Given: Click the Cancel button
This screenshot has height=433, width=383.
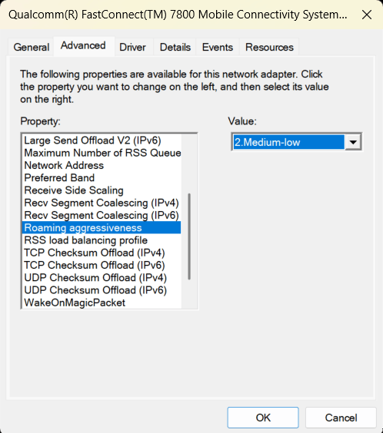Looking at the screenshot, I should tap(341, 418).
